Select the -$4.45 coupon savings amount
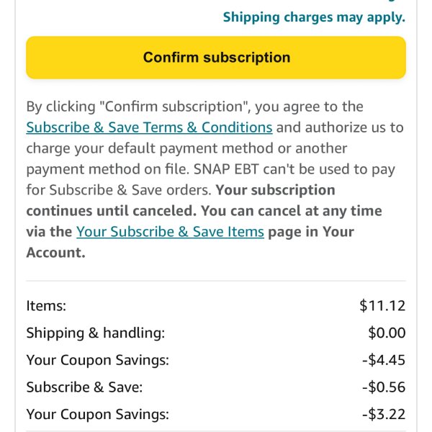The height and width of the screenshot is (432, 432). coord(384,360)
